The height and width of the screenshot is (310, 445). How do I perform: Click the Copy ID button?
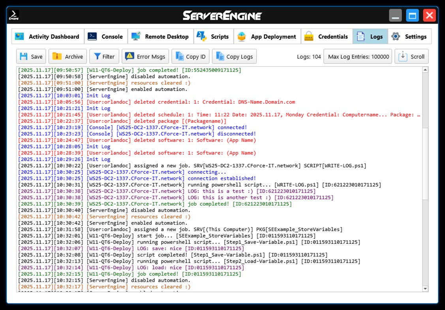[x=190, y=56]
